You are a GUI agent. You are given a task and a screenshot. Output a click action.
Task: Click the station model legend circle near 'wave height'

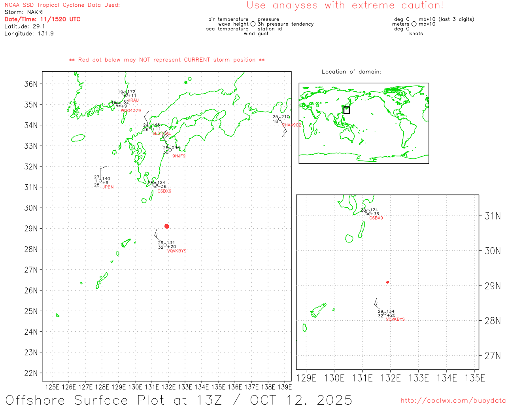pyautogui.click(x=253, y=24)
